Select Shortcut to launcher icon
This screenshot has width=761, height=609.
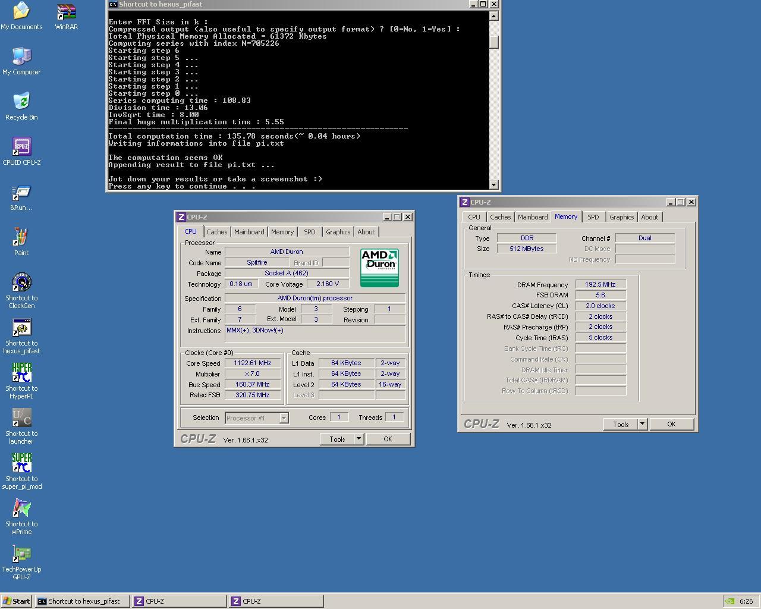(x=21, y=426)
